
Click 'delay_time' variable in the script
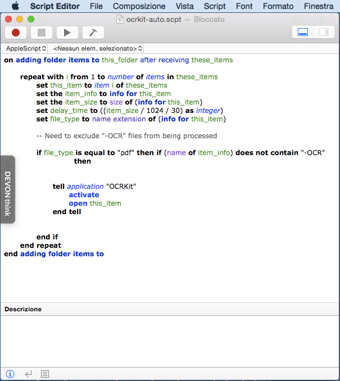69,111
